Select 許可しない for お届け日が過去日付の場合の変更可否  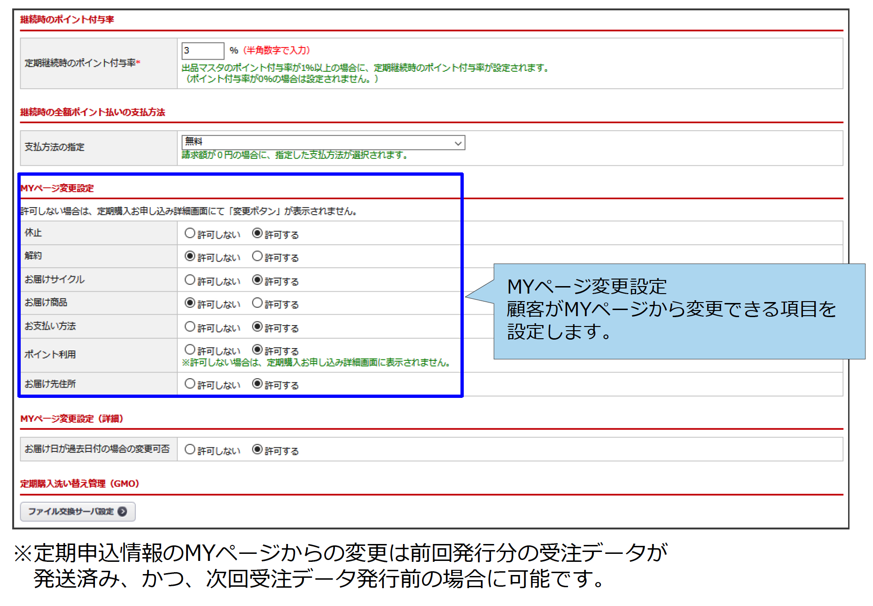click(x=190, y=450)
